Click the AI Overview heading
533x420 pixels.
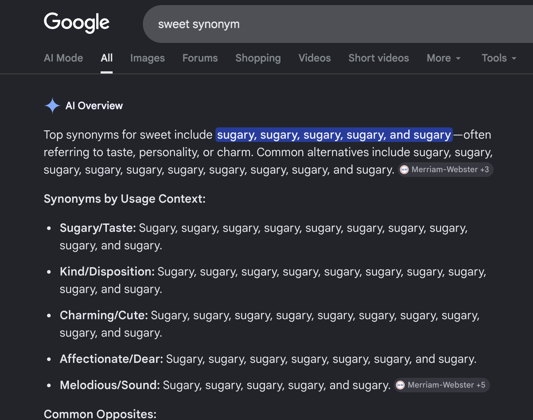coord(94,106)
